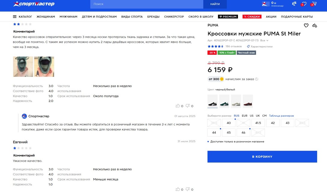Viewport: 327px width, 194px height.
Task: Click the -30 % discount badge
Action: pos(212,53)
